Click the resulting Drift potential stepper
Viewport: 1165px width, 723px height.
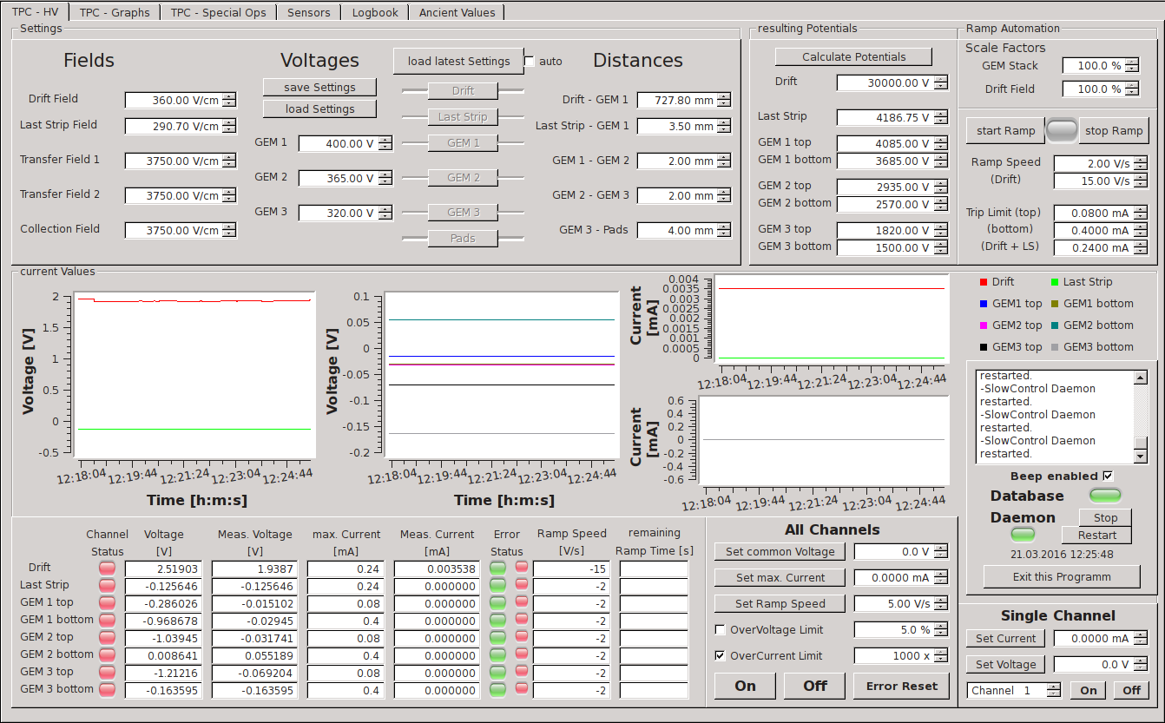[941, 82]
